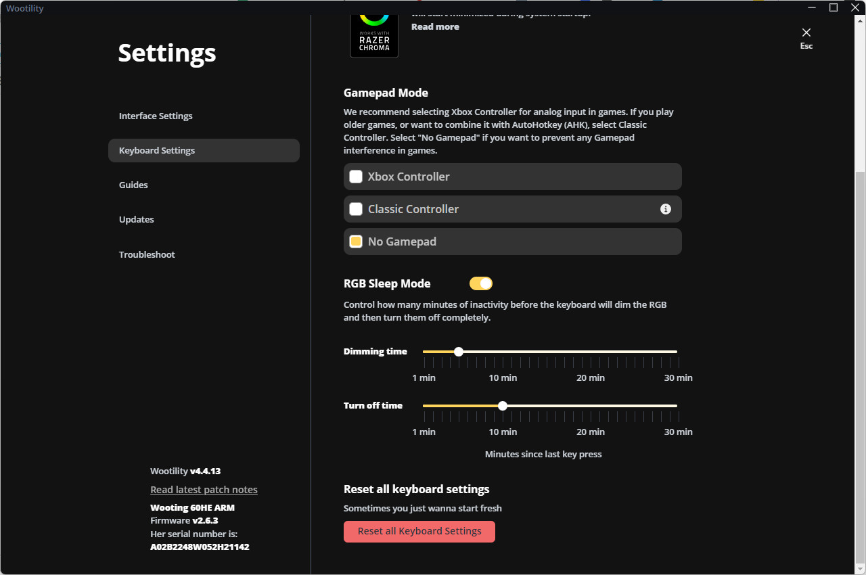Select the Xbox Controller checkbox

356,177
